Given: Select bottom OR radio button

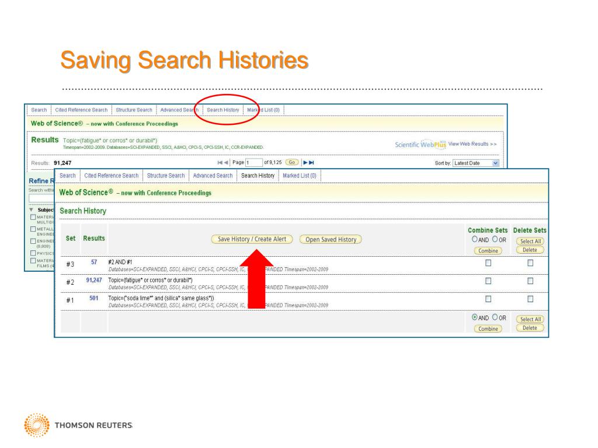Looking at the screenshot, I should pyautogui.click(x=495, y=317).
